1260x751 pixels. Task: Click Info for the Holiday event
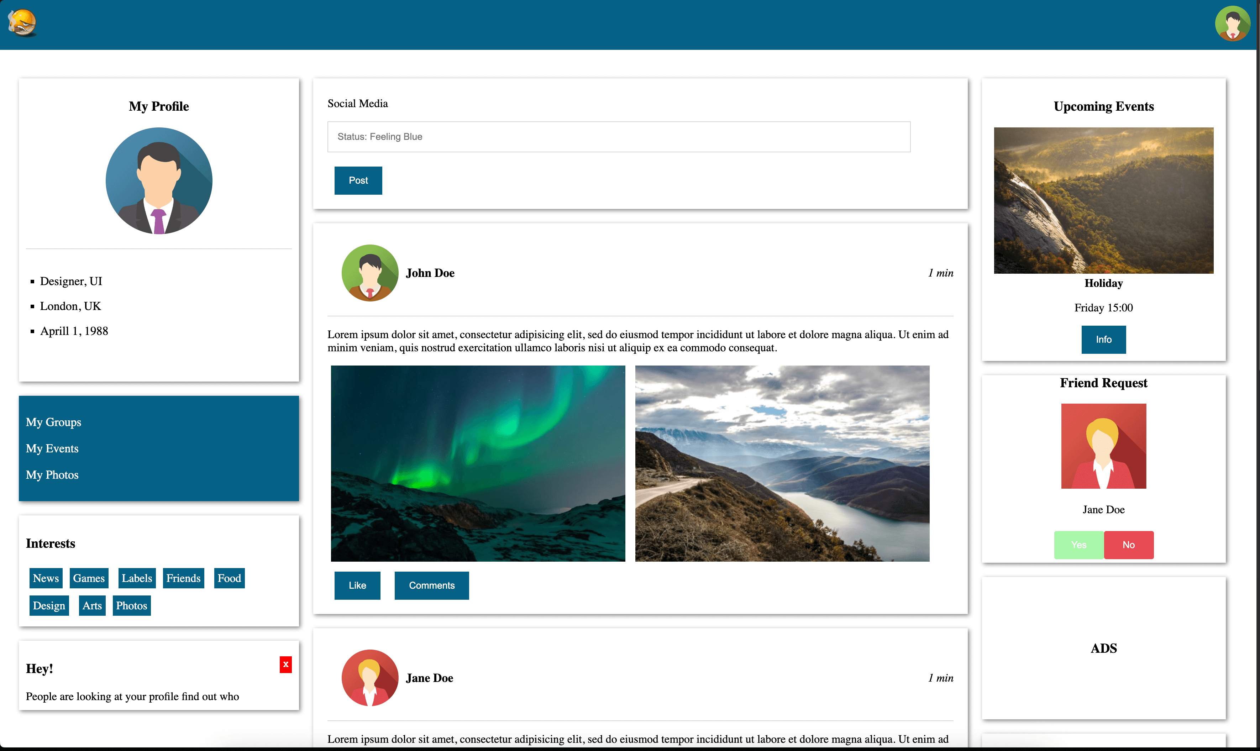click(x=1104, y=340)
